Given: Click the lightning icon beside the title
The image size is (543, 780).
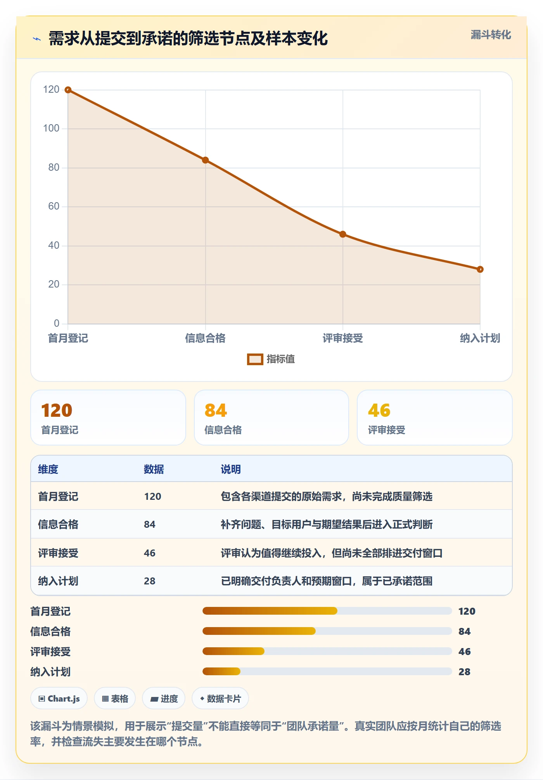Looking at the screenshot, I should click(x=37, y=39).
